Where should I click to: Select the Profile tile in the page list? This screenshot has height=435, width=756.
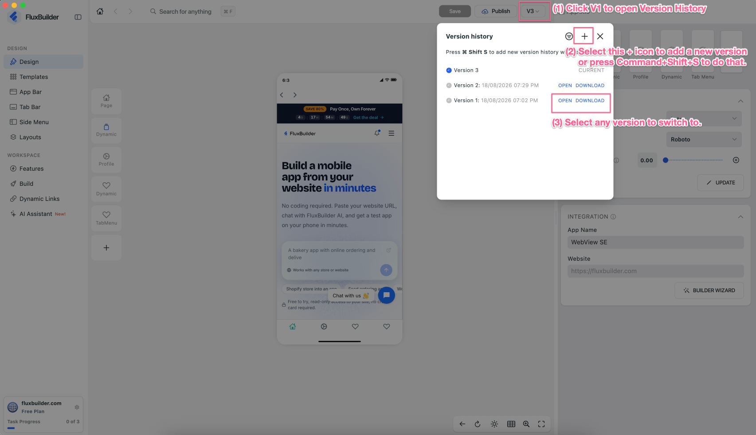[x=106, y=160]
